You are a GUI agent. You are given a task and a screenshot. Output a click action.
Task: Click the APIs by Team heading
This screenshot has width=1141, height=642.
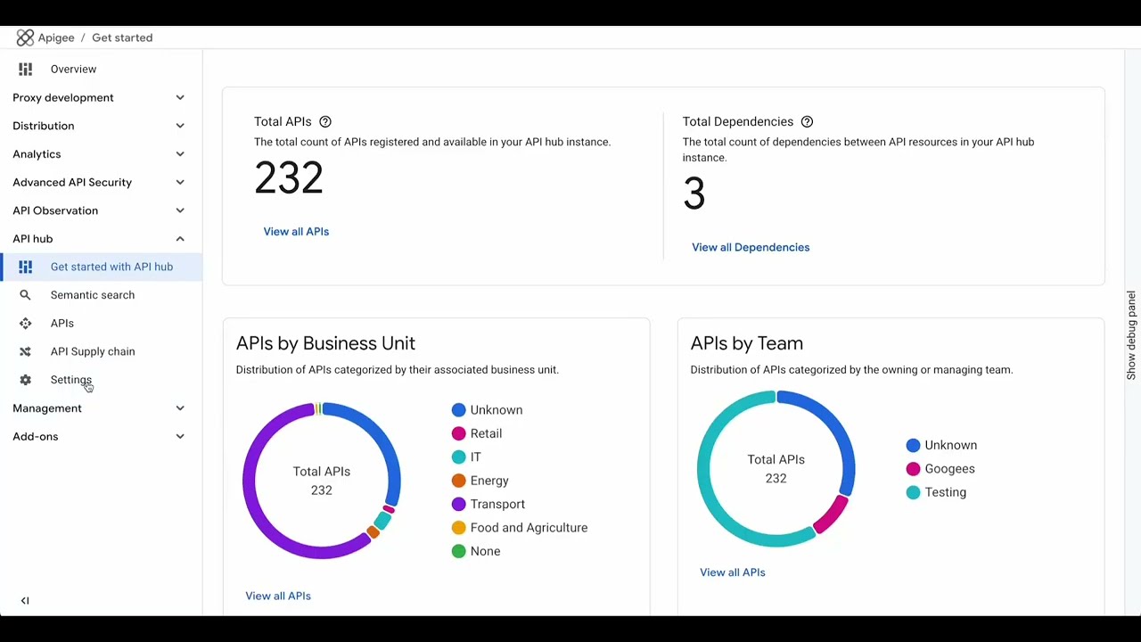click(747, 343)
